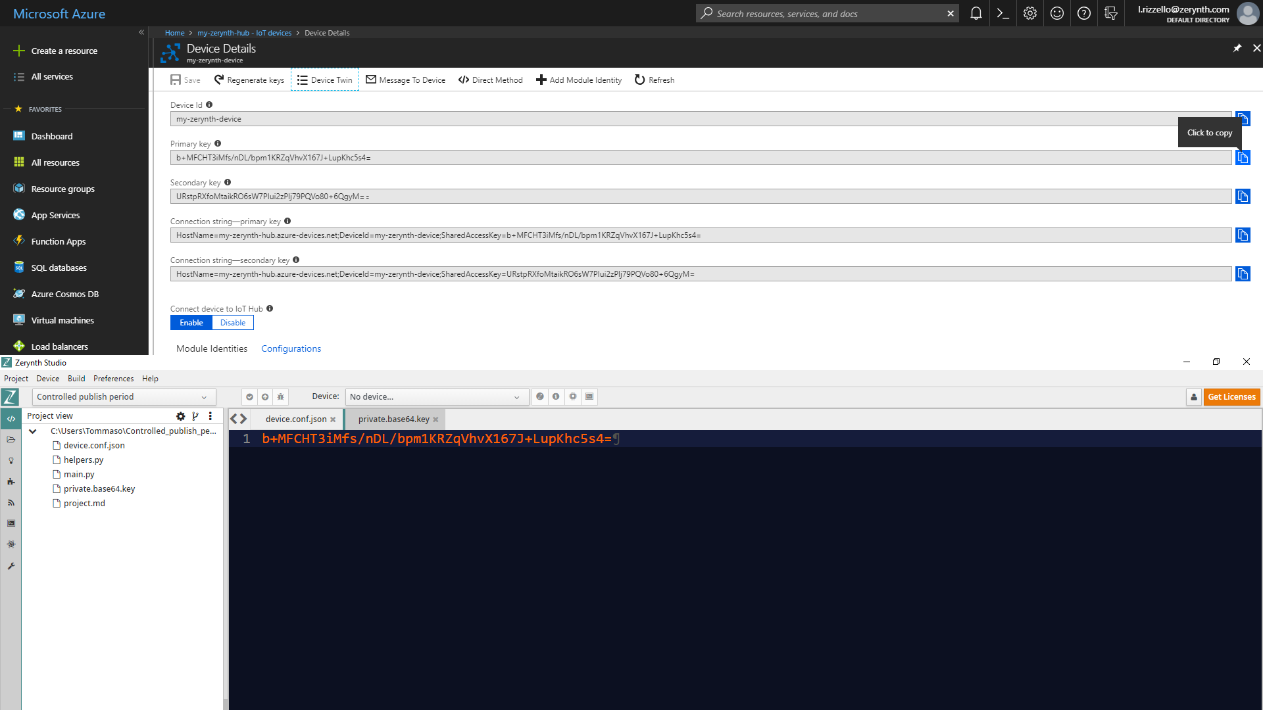Open Zerynth Preferences menu
Viewport: 1263px width, 710px height.
click(113, 378)
